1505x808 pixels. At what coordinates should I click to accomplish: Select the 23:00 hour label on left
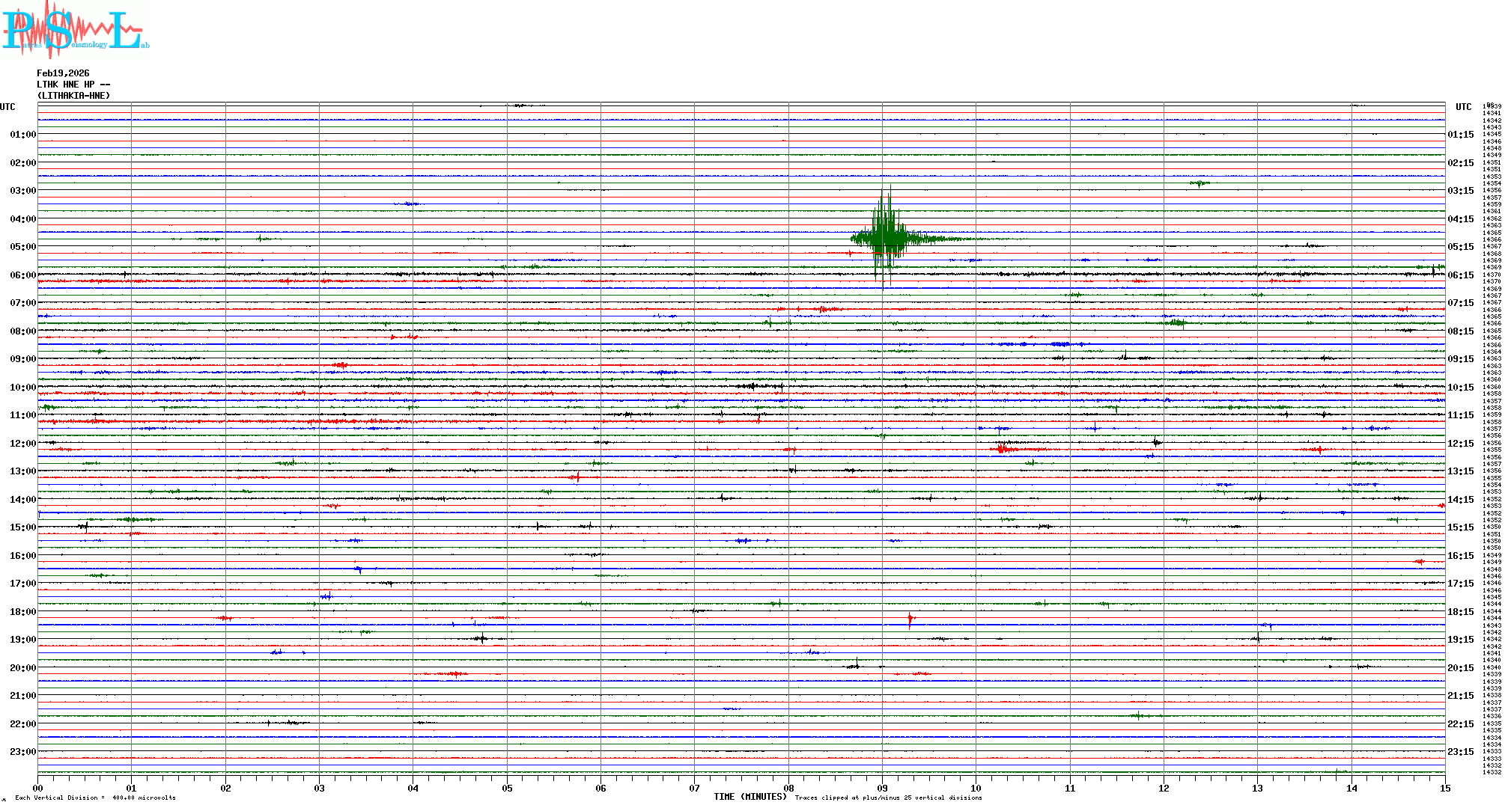22,752
